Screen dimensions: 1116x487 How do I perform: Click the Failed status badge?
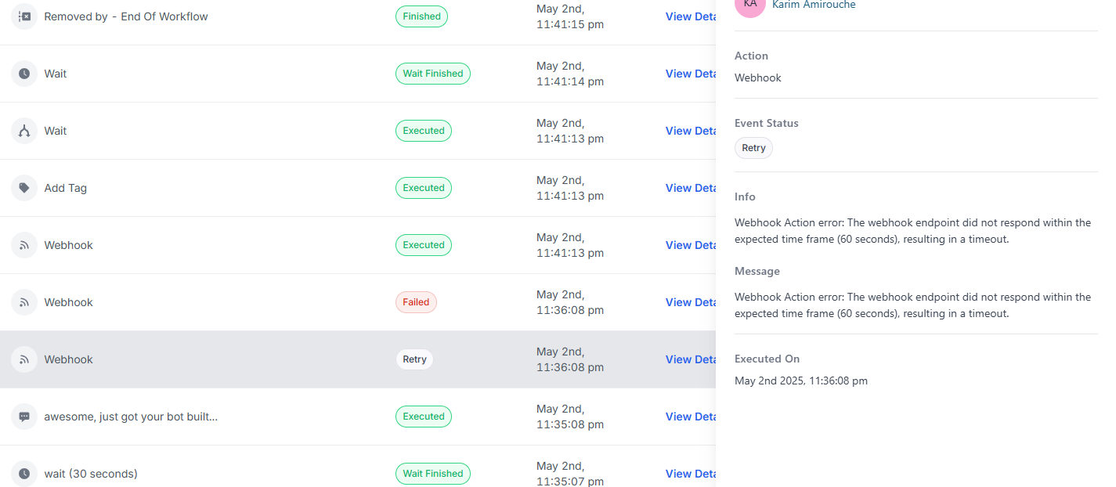[x=416, y=301]
